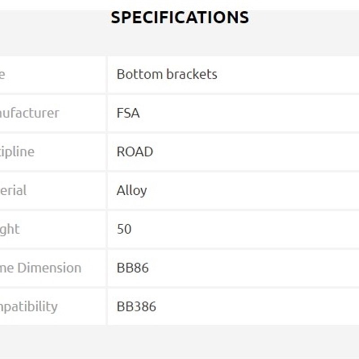
Task: Click the Manufacturer row label
Action: (x=29, y=113)
